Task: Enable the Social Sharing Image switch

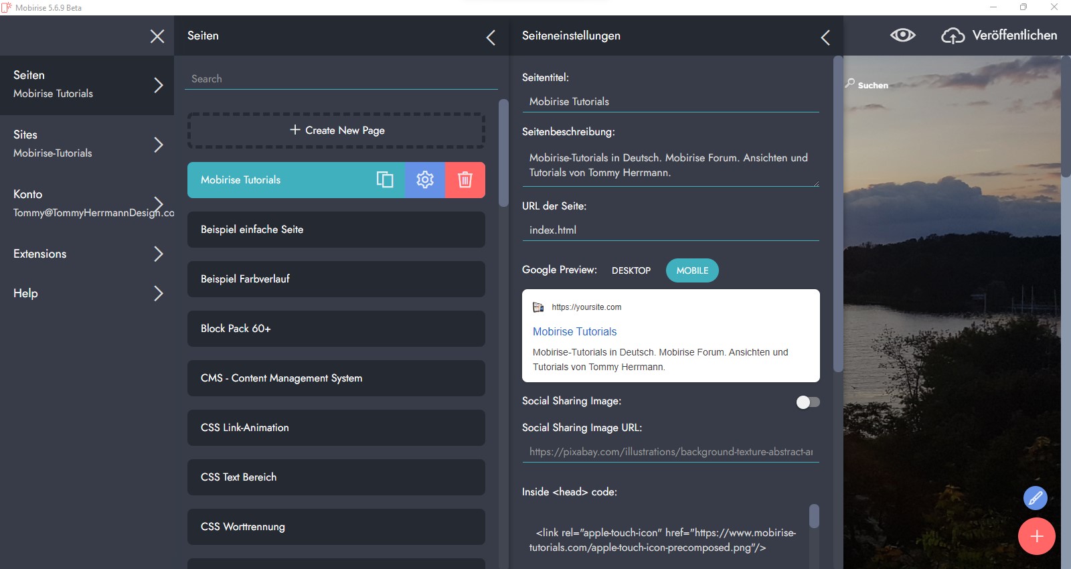Action: pos(808,402)
